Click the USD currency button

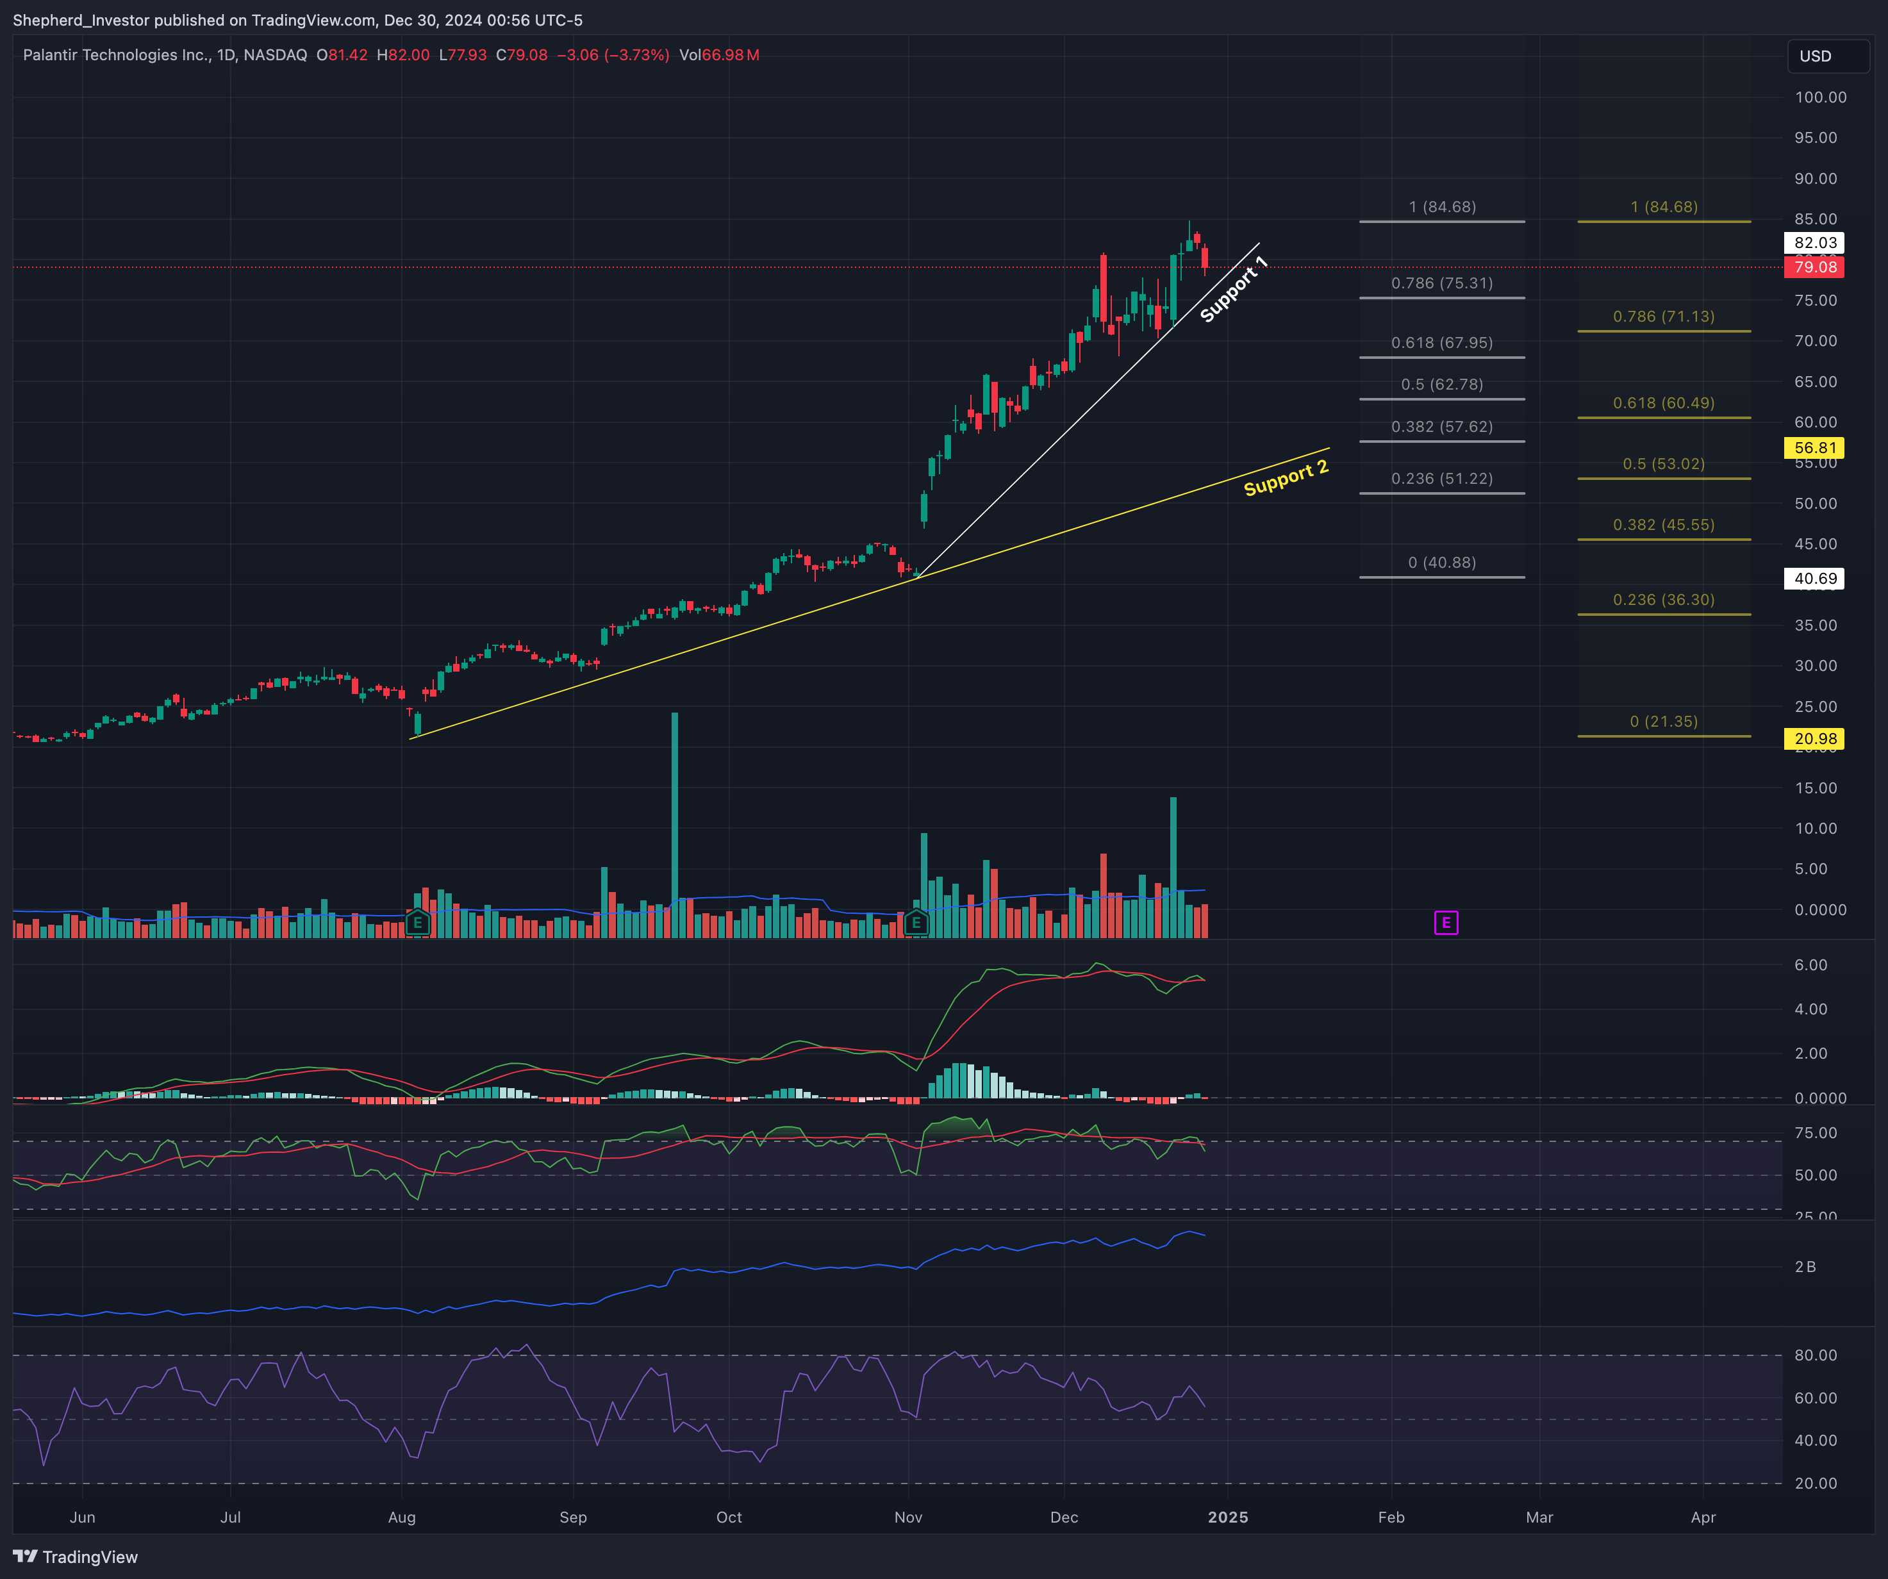(1828, 56)
